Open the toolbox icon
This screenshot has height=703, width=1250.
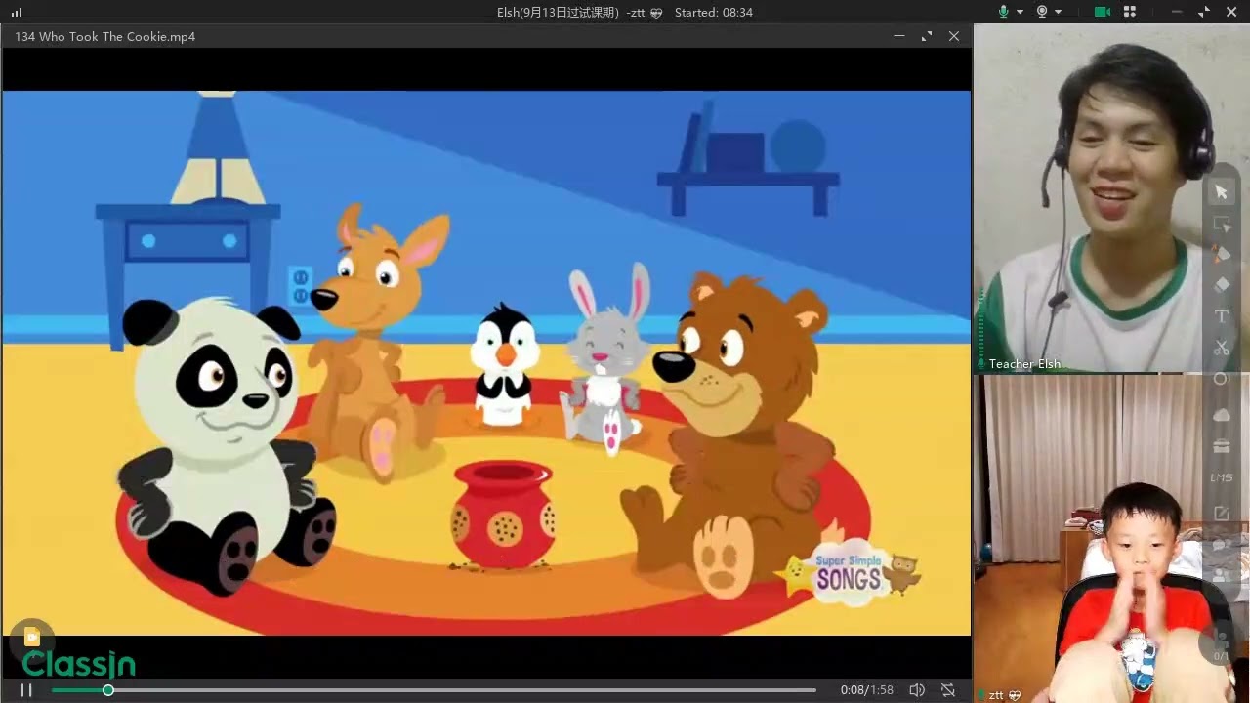[x=1221, y=446]
